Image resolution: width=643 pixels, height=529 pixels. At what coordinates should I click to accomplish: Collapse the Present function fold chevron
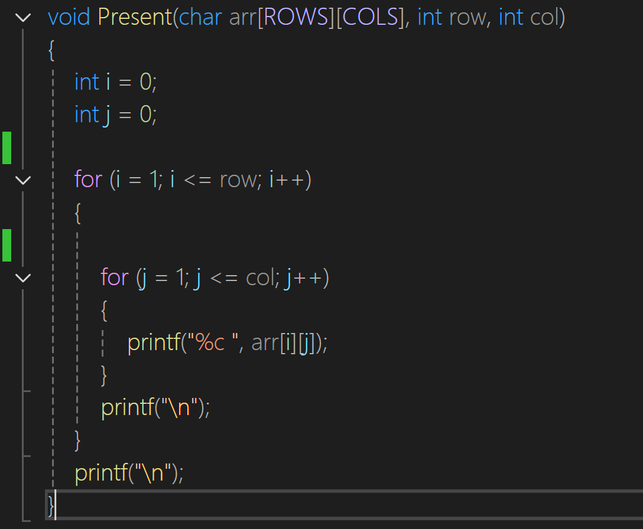pyautogui.click(x=23, y=18)
